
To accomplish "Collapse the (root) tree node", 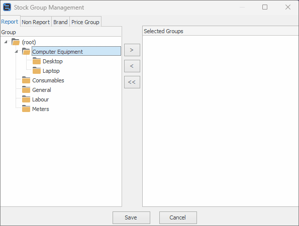I will tap(6, 42).
